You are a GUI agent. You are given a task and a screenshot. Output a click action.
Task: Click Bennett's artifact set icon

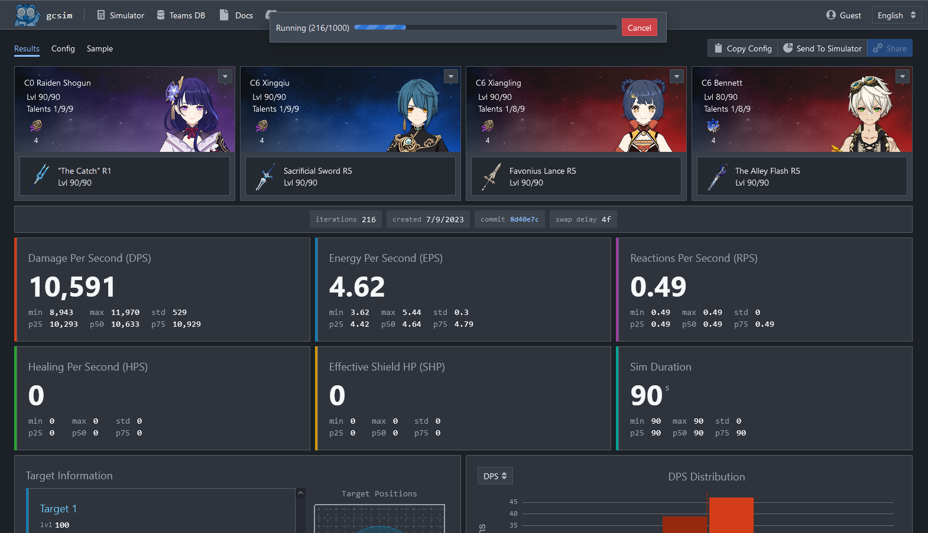point(713,126)
